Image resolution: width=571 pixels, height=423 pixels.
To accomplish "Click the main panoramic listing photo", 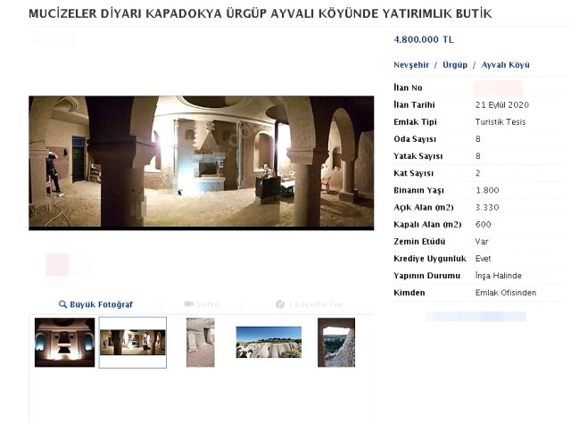I will point(202,162).
